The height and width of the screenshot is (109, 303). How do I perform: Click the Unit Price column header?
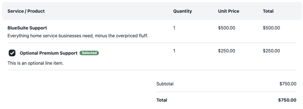coord(229,11)
